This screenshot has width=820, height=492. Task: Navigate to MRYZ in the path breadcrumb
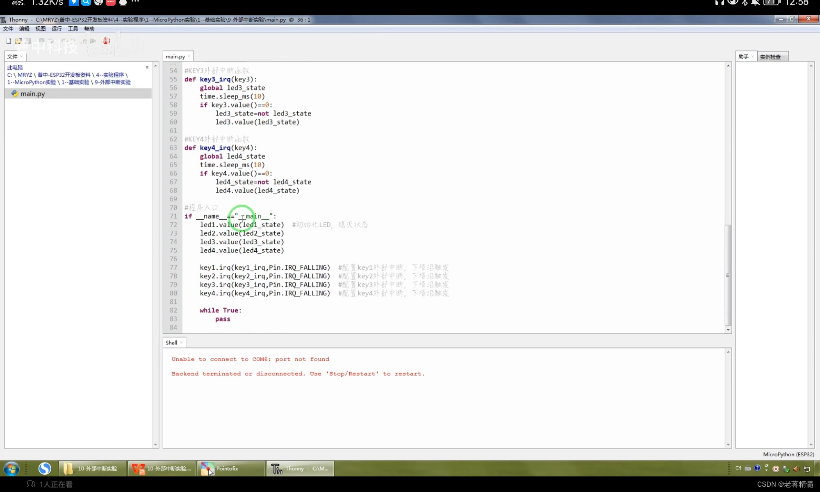(x=25, y=75)
